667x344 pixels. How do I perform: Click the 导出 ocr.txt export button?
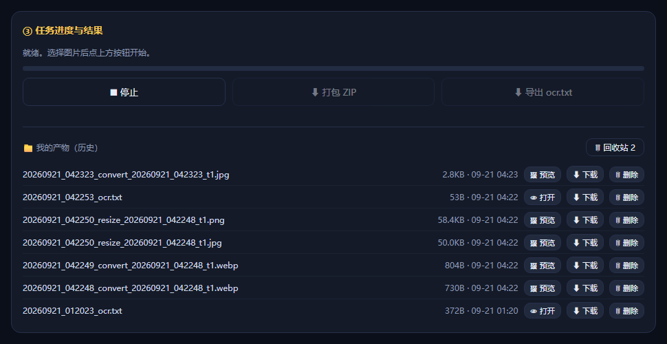pyautogui.click(x=543, y=92)
